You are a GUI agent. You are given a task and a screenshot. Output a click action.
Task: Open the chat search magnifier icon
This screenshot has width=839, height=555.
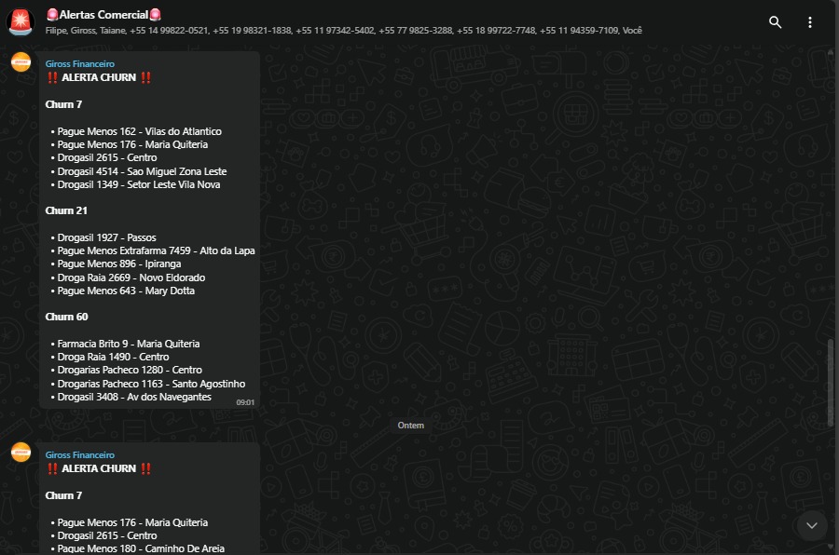tap(775, 22)
